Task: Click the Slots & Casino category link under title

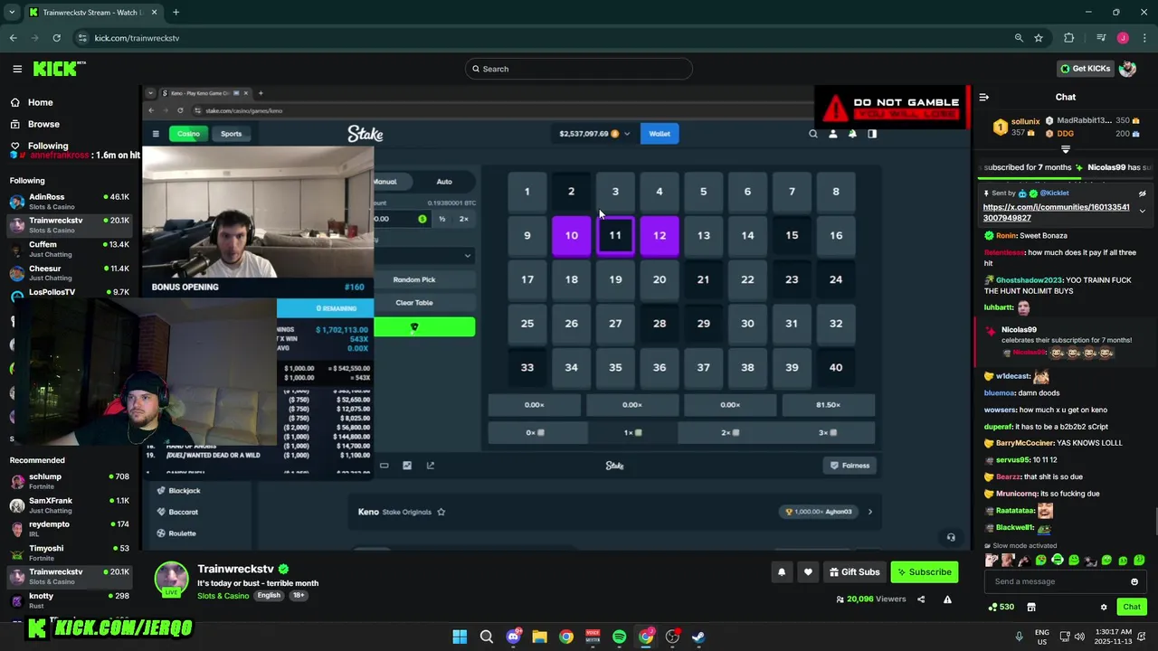Action: [223, 596]
